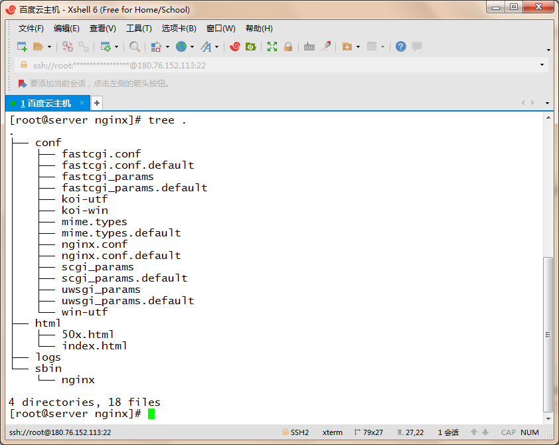Click the highlighter pen icon

pyautogui.click(x=325, y=46)
